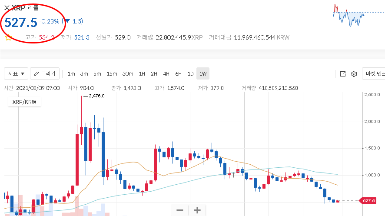Click the candle open value 904.0
The image size is (385, 216).
pos(86,88)
